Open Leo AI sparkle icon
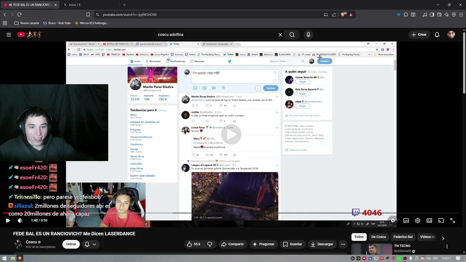 pos(446,15)
